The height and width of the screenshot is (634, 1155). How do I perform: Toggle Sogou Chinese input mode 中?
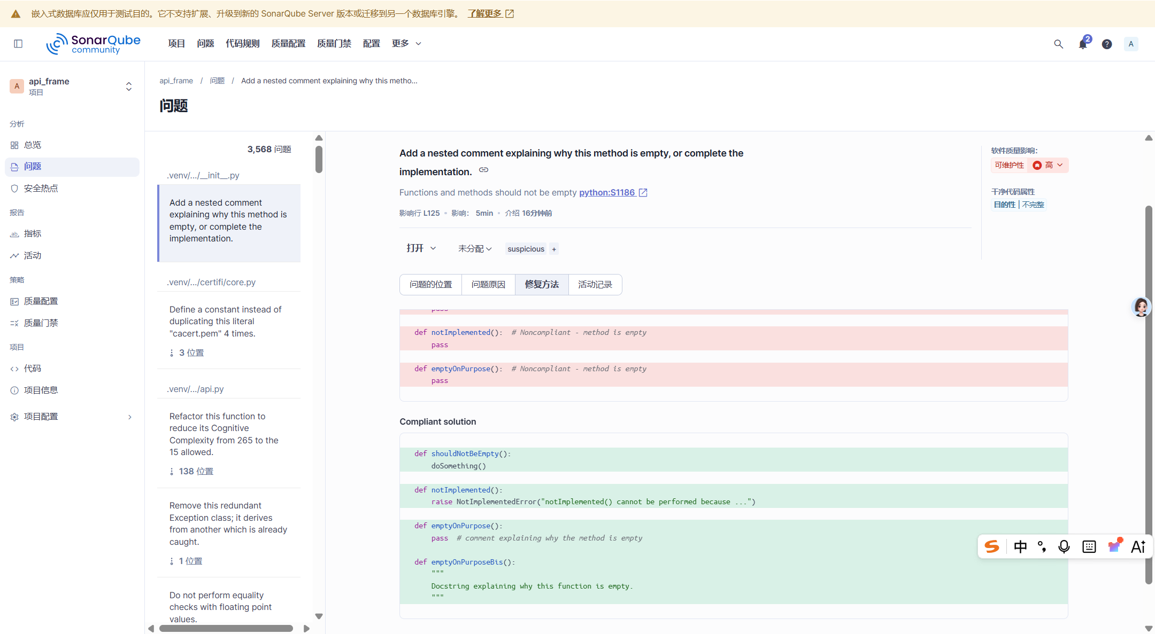1020,546
